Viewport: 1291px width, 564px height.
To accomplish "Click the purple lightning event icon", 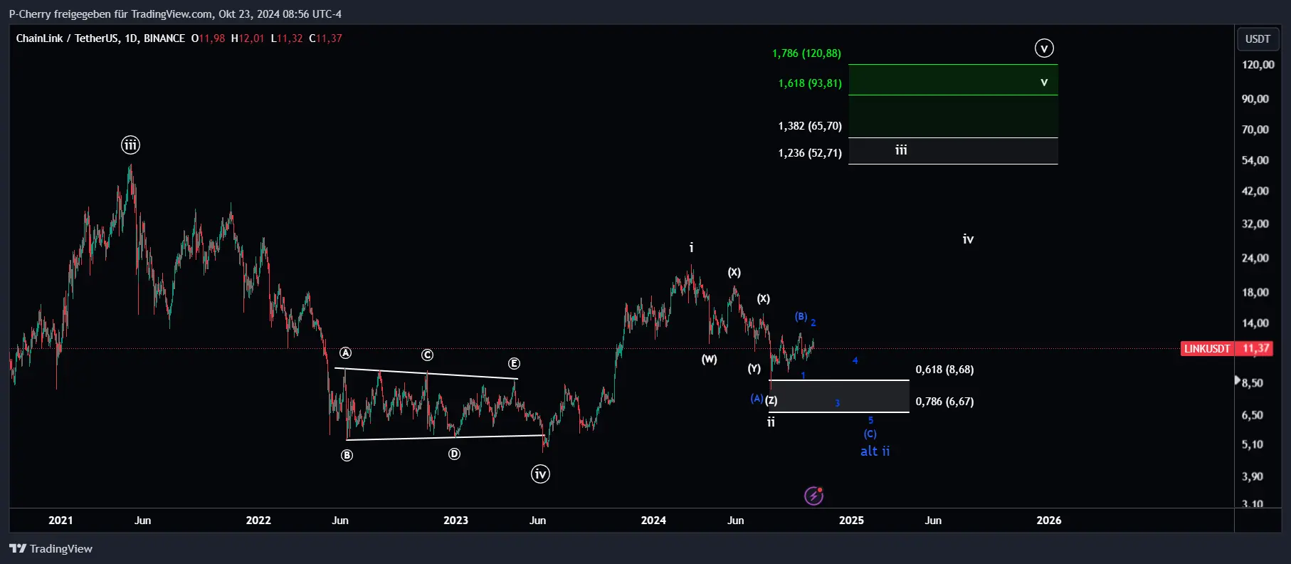I will (813, 496).
